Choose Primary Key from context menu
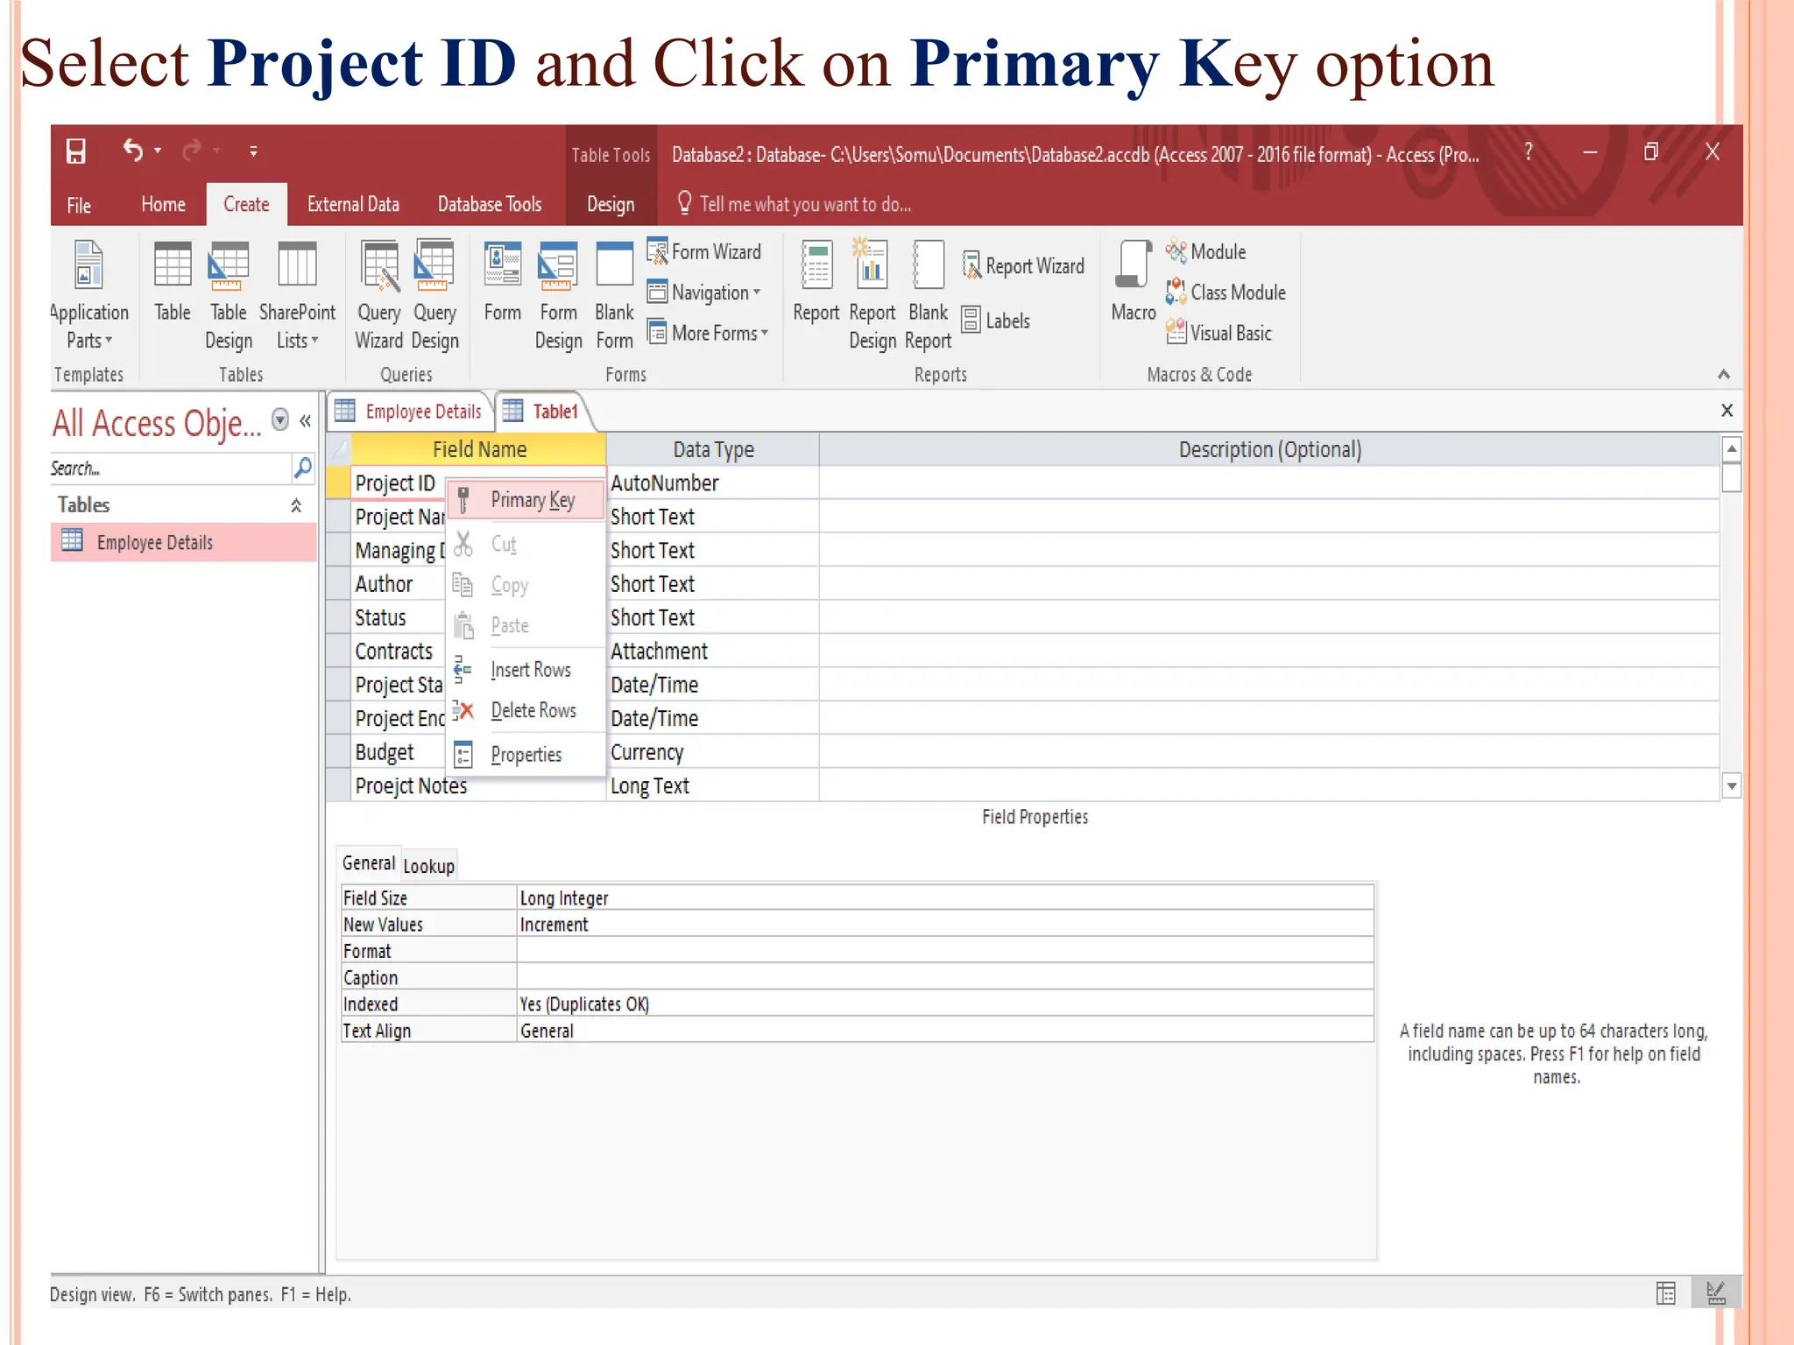The width and height of the screenshot is (1794, 1345). pos(526,500)
